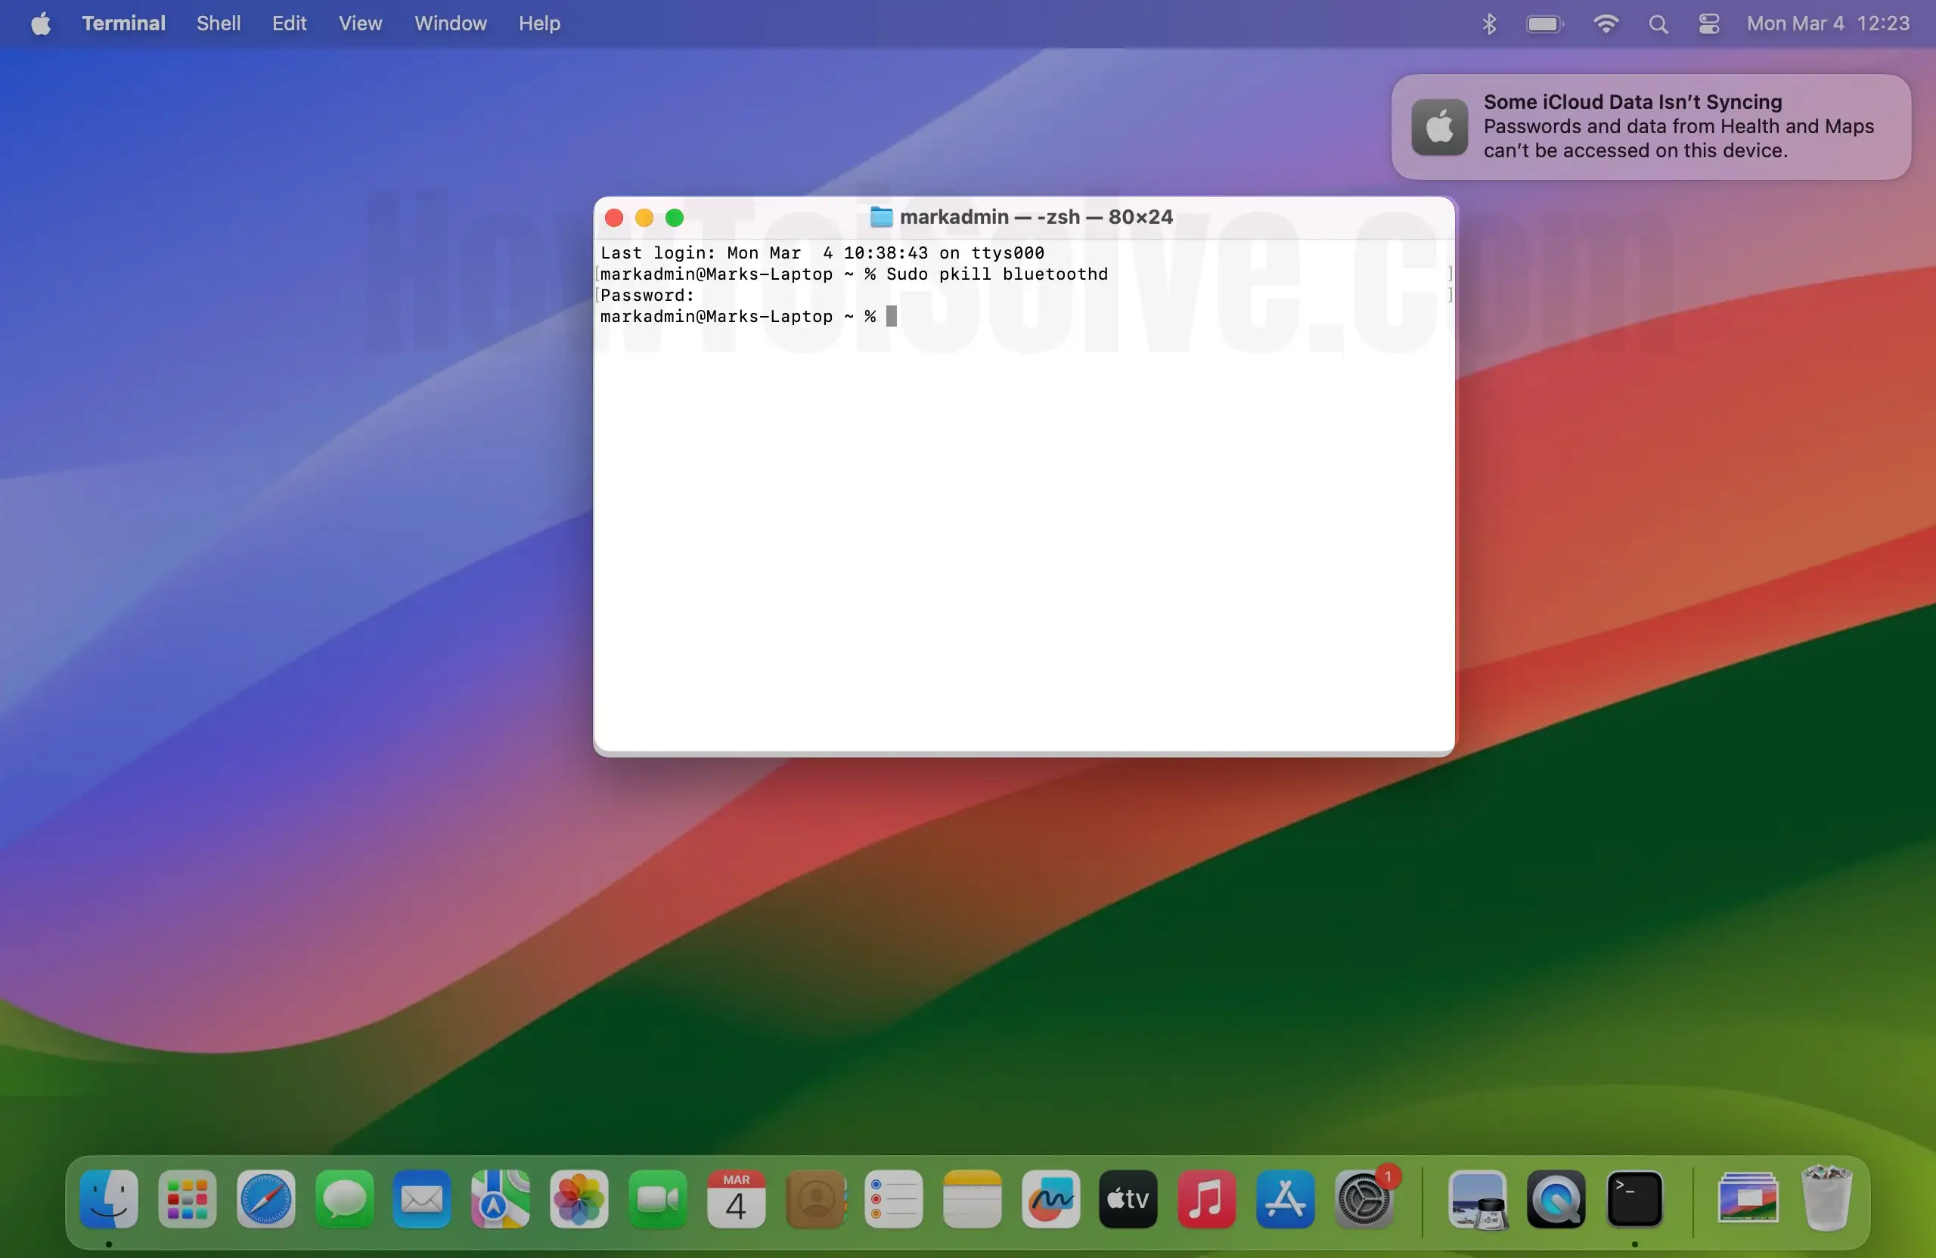Open Safari from the Dock
This screenshot has width=1936, height=1258.
click(x=265, y=1198)
